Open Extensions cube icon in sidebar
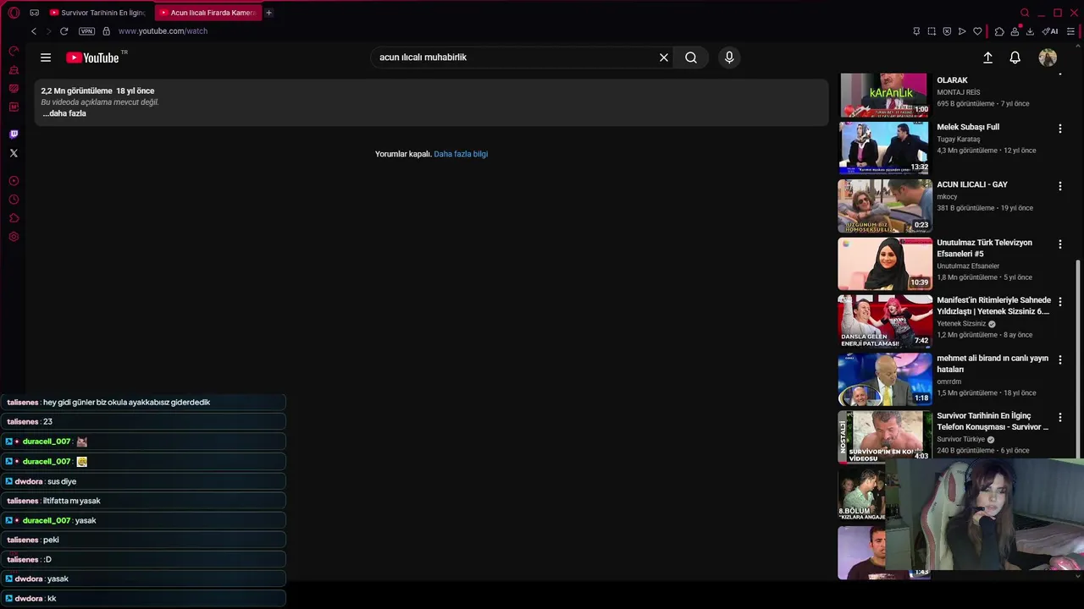The height and width of the screenshot is (609, 1084). tap(14, 218)
